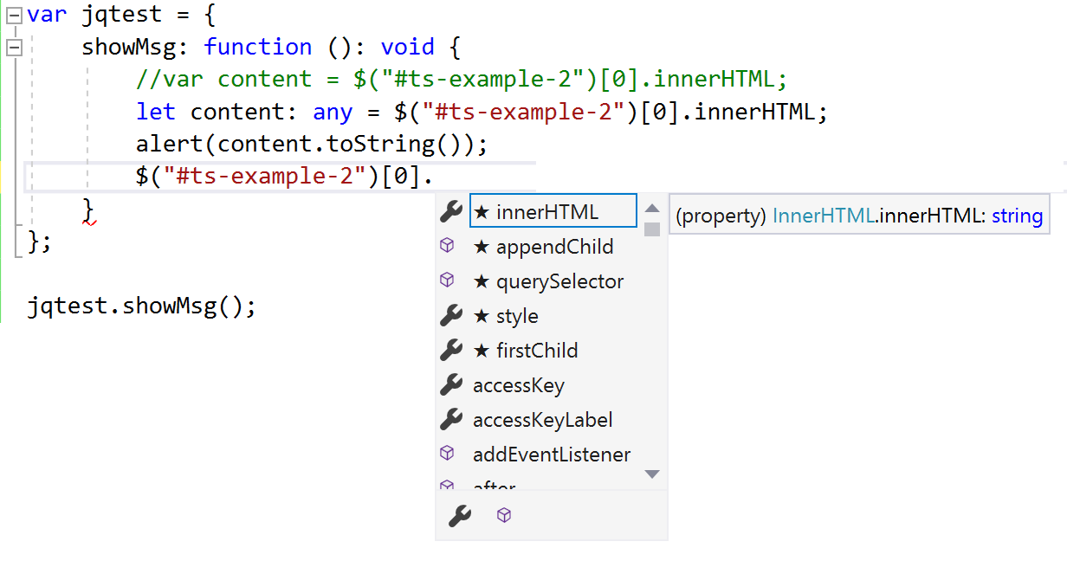Click the purple method cube icon beside appendChild

448,246
